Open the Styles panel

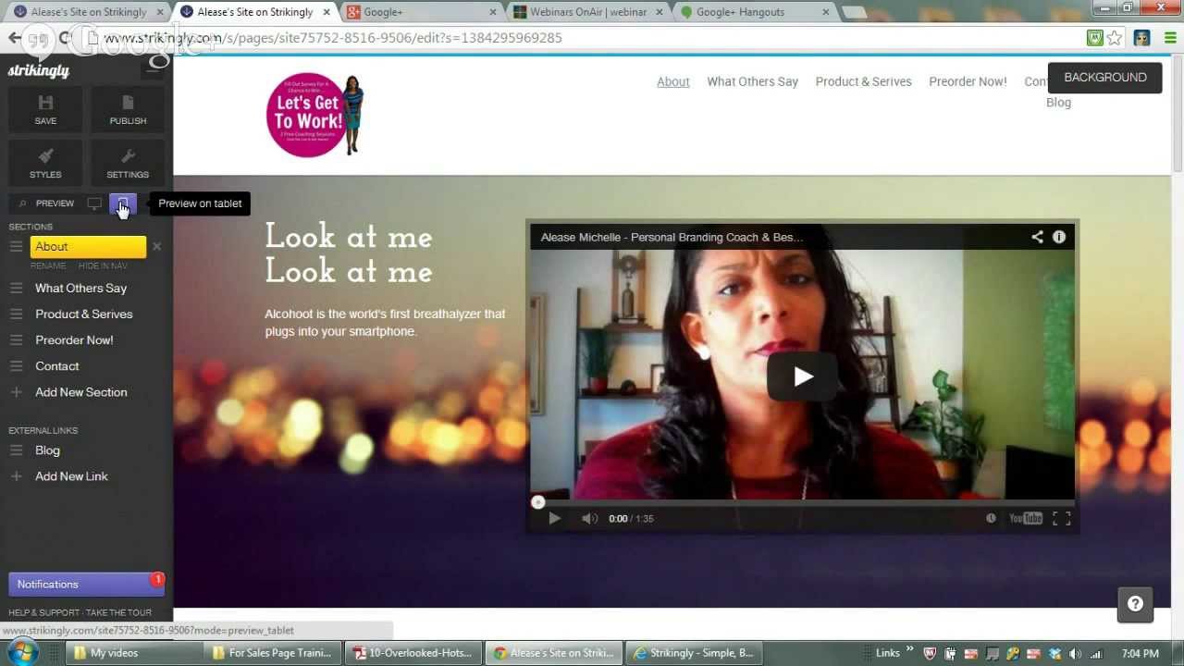(45, 163)
